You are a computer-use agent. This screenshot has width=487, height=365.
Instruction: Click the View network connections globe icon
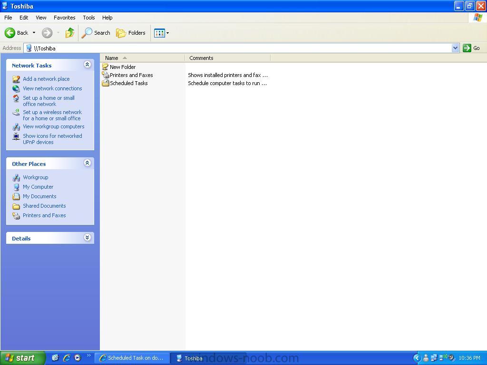[16, 88]
